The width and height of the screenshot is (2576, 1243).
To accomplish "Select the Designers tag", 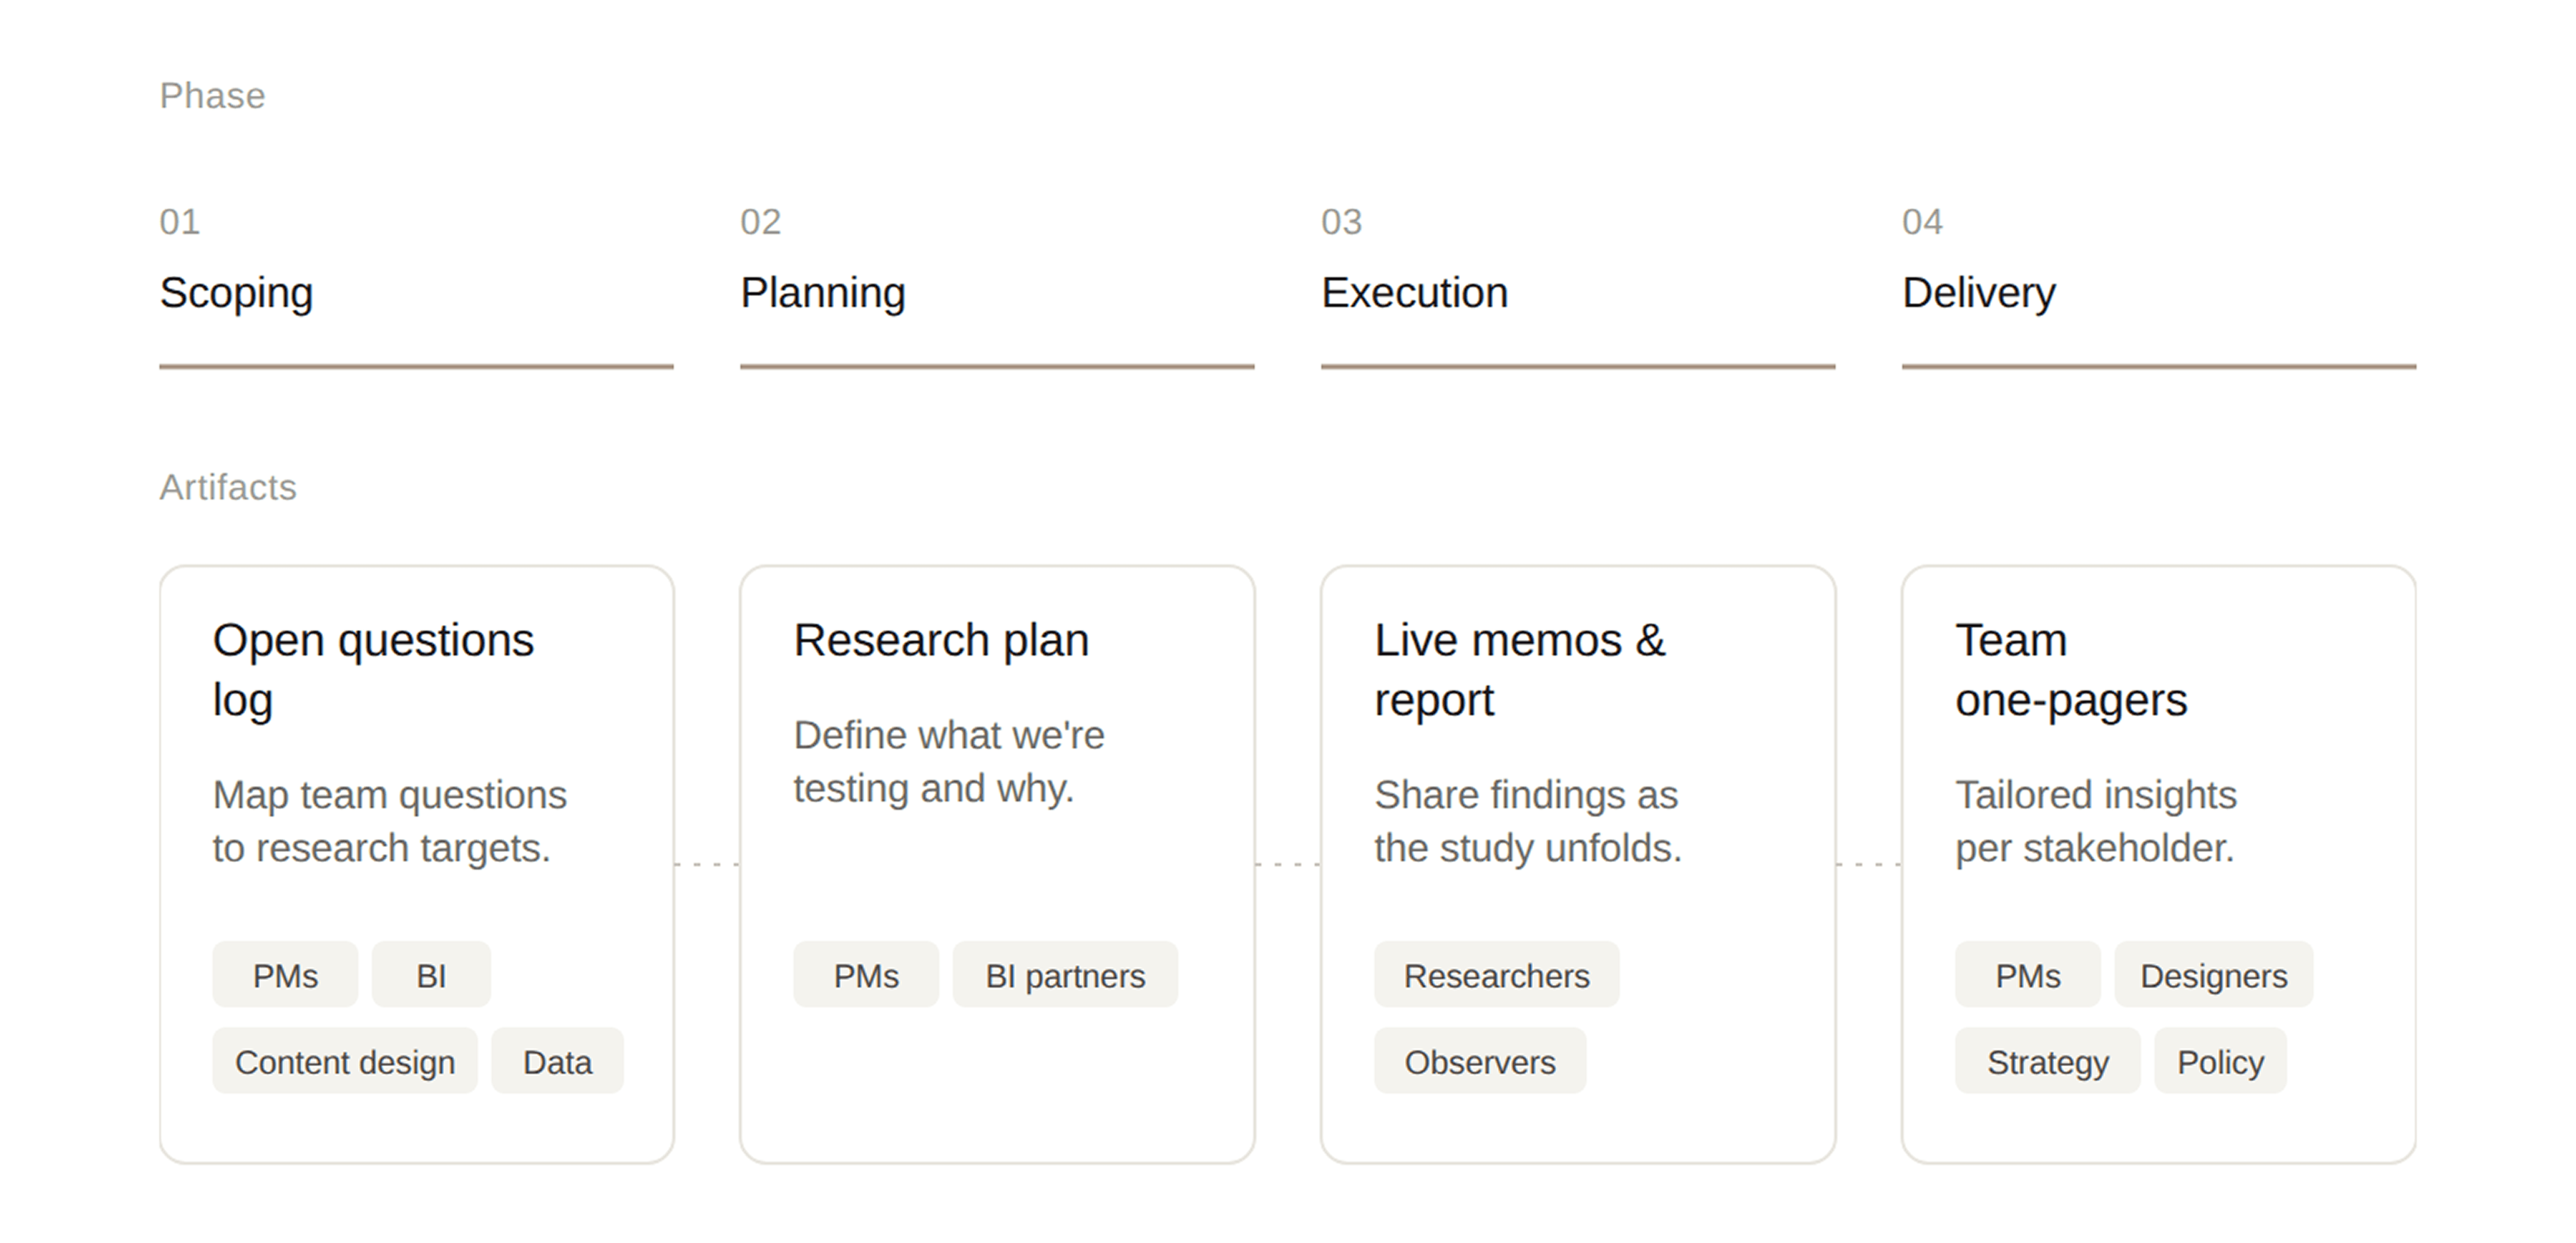I will pyautogui.click(x=2213, y=975).
